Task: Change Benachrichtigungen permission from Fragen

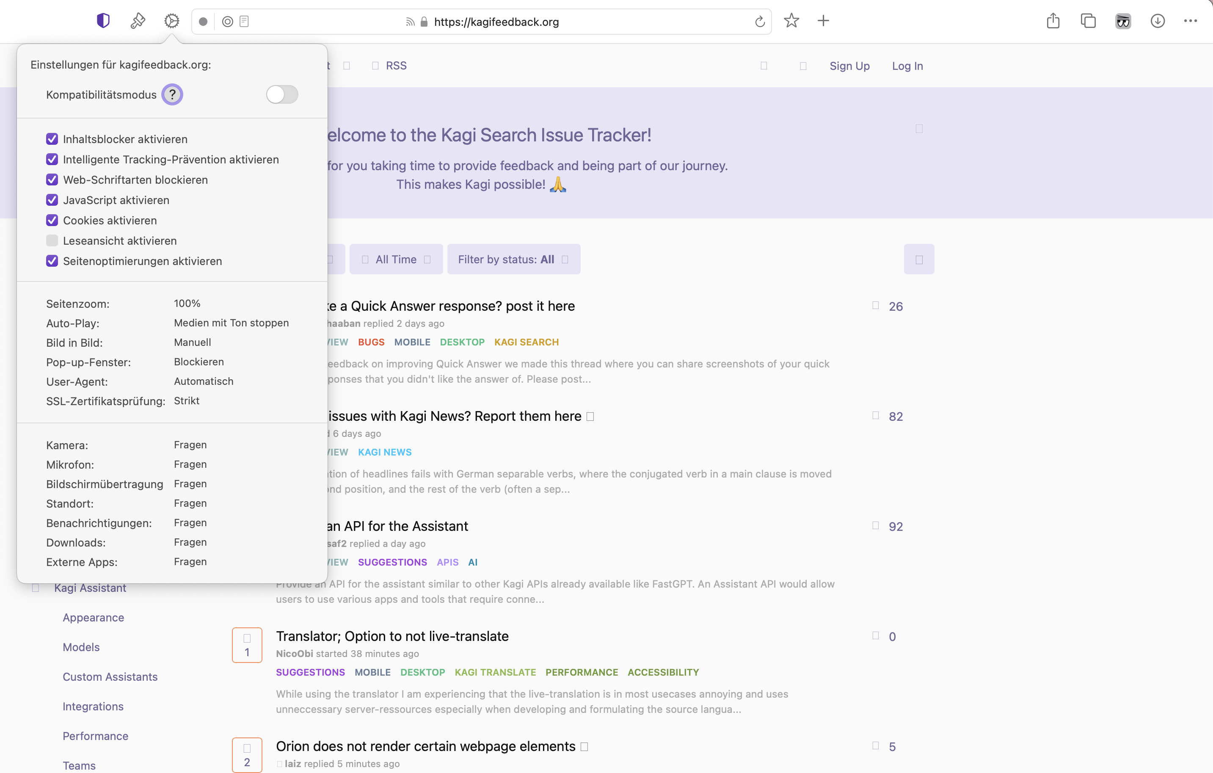Action: click(x=190, y=523)
